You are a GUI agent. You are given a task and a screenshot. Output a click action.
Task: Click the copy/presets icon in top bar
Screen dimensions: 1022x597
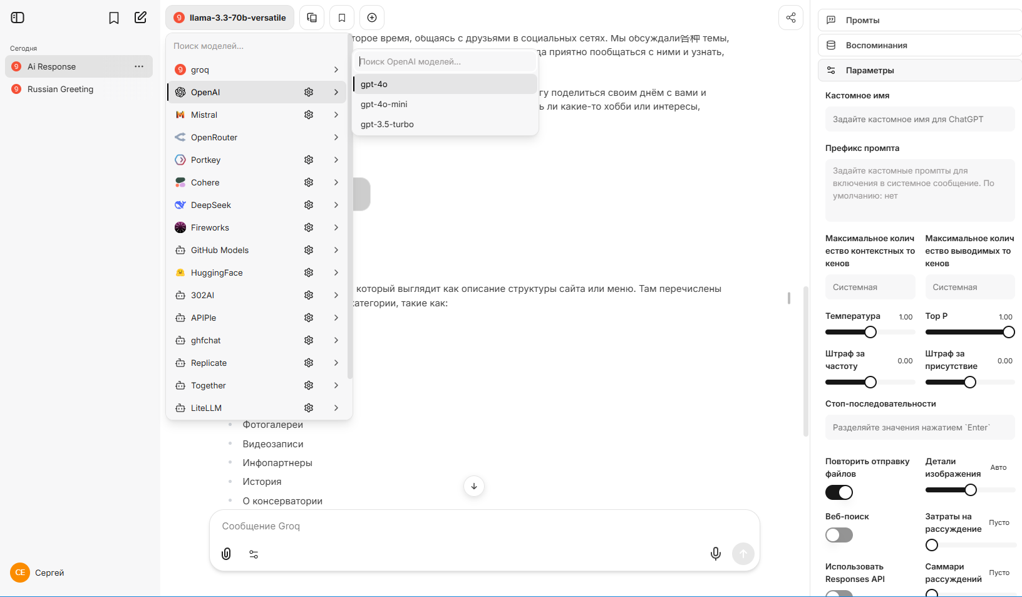click(312, 18)
